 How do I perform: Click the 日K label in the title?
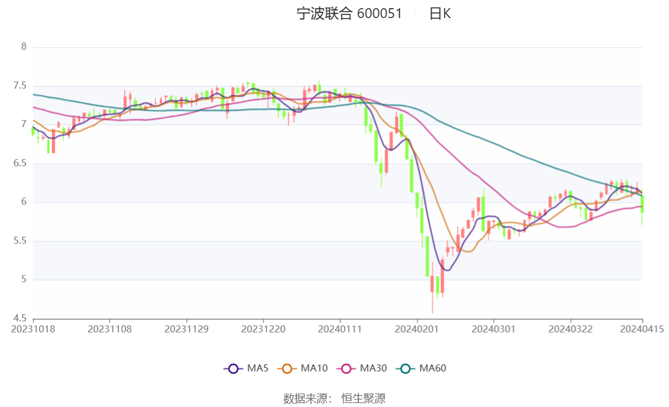(440, 13)
